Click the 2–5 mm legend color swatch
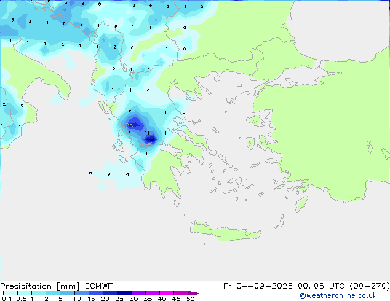This screenshot has height=301, width=390. [53, 293]
